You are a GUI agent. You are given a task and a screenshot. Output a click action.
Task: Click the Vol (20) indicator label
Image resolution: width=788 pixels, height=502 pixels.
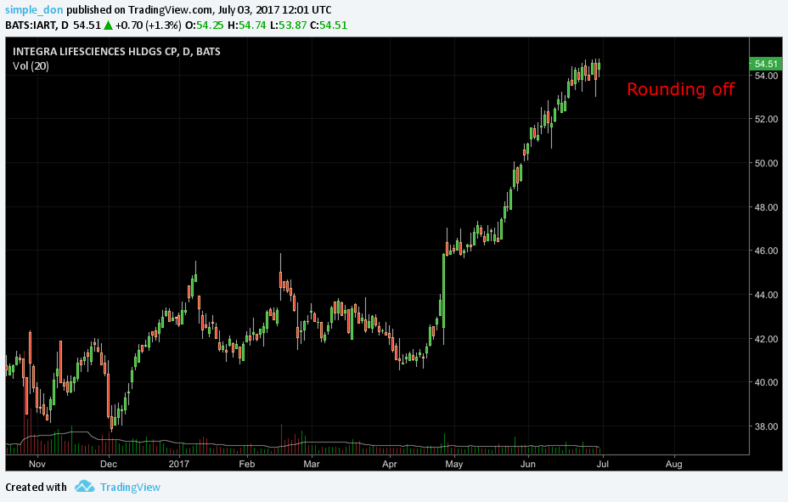click(x=31, y=65)
